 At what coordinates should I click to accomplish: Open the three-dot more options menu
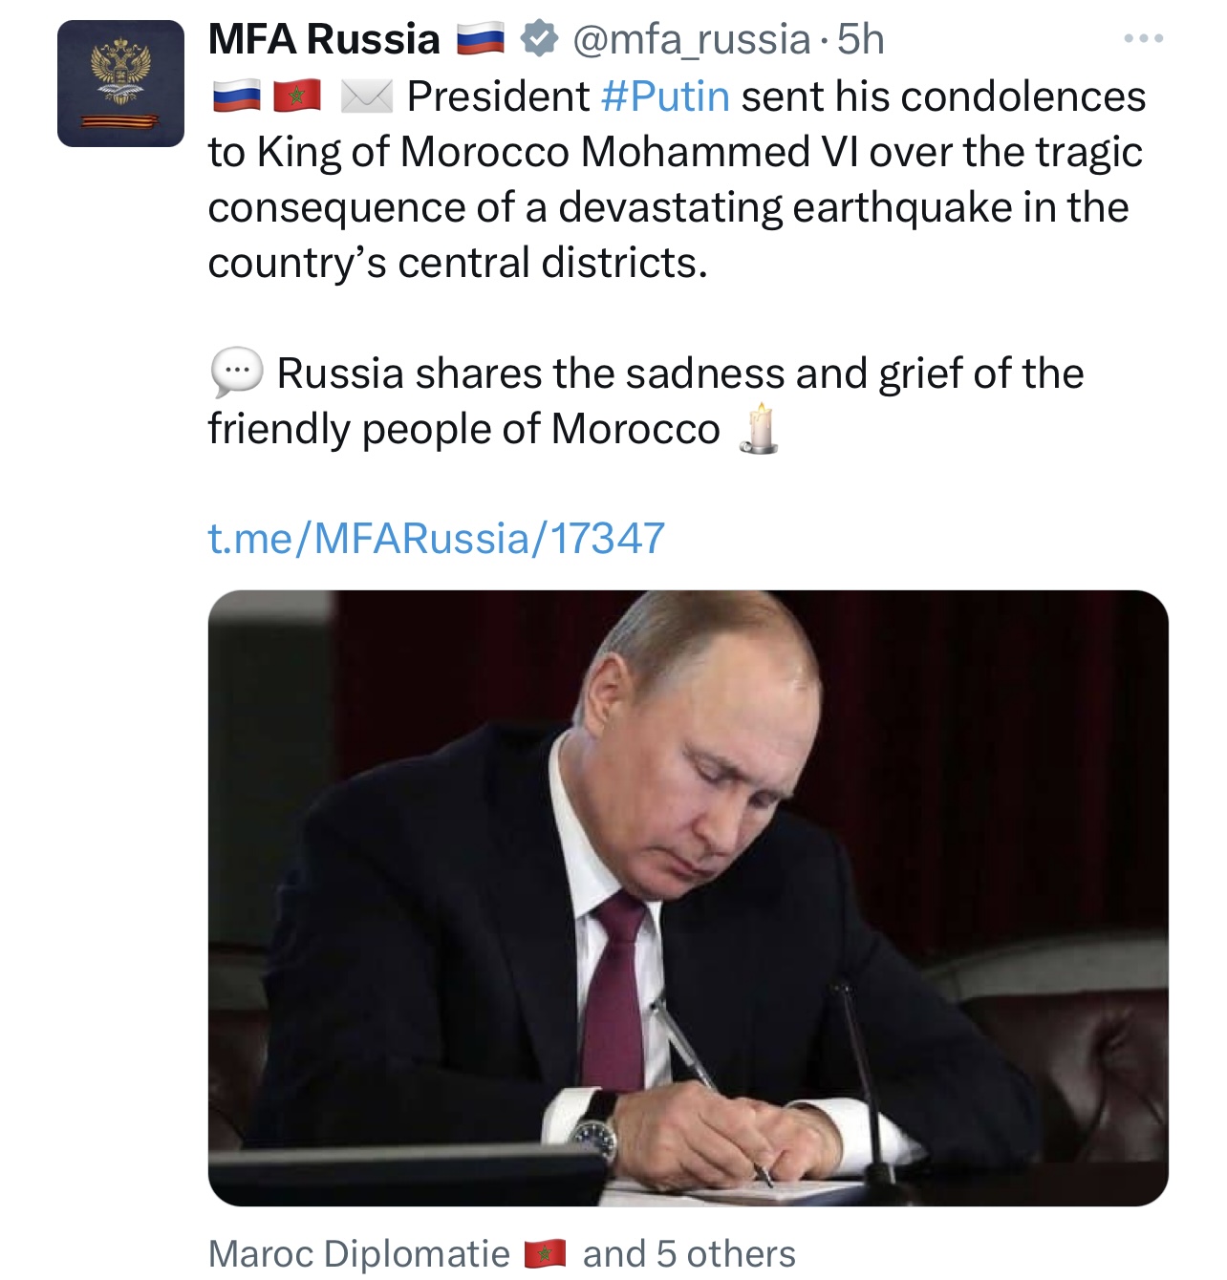pyautogui.click(x=1143, y=39)
